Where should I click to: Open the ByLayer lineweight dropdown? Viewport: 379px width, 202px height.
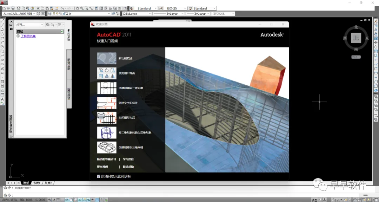coord(208,14)
